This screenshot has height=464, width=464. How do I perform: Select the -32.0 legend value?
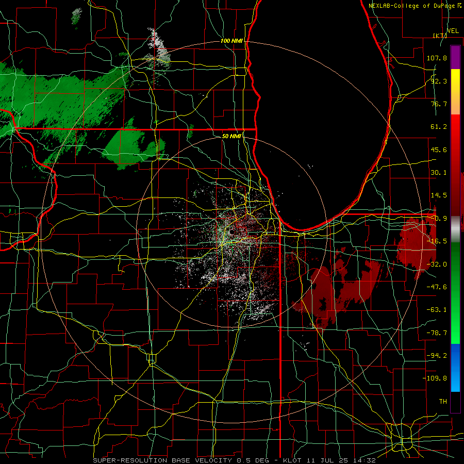pyautogui.click(x=437, y=264)
